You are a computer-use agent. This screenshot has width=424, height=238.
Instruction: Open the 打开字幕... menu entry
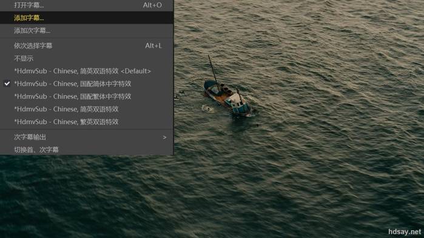pos(87,5)
